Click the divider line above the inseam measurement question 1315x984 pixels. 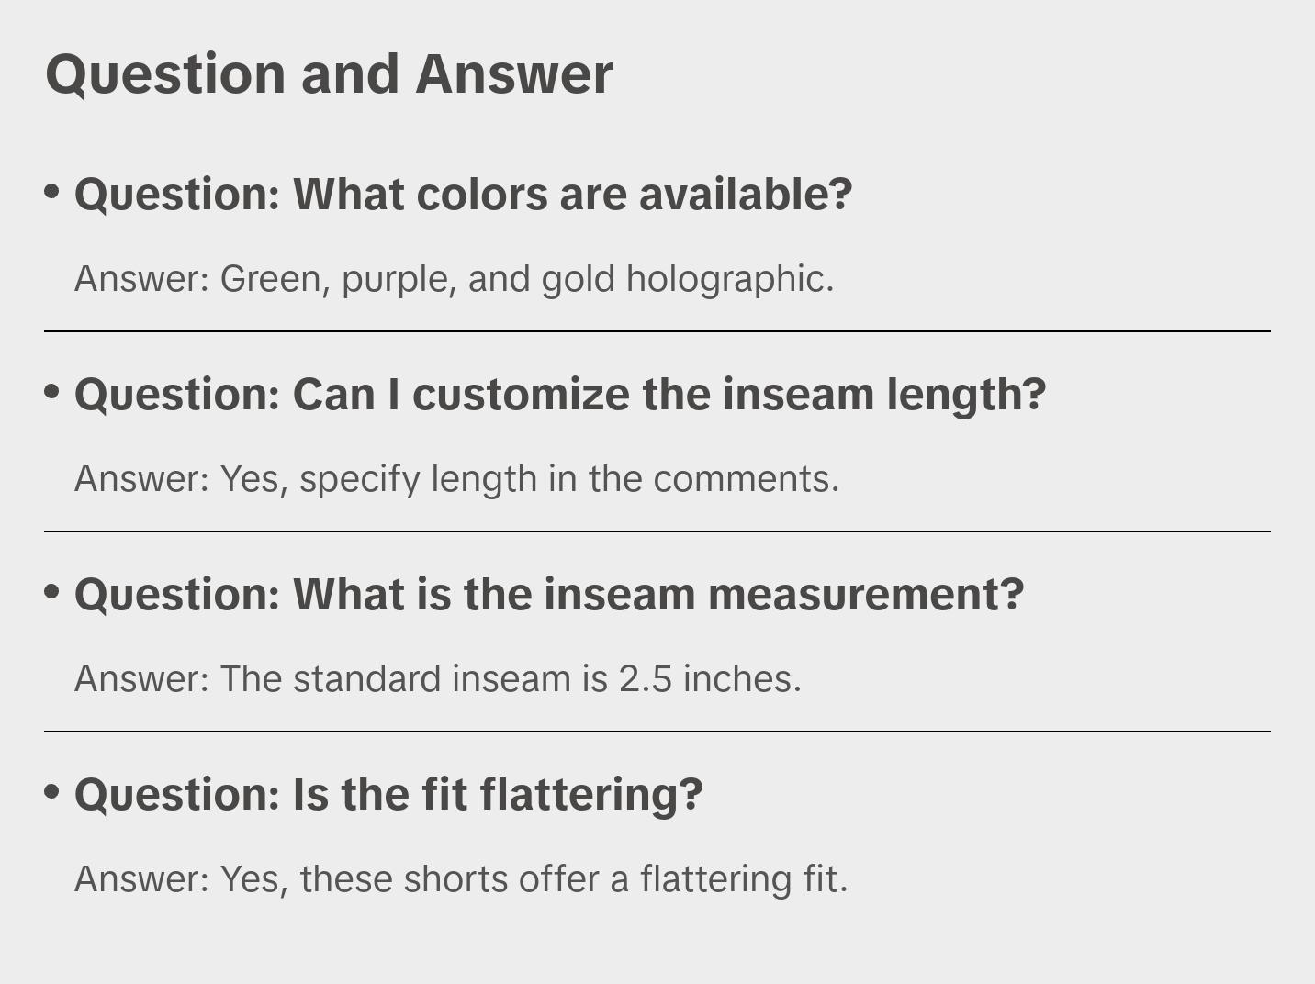coord(657,531)
